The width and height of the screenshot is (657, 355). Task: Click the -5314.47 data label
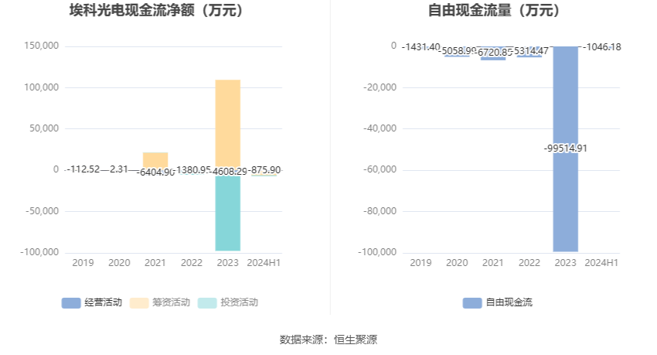(530, 51)
